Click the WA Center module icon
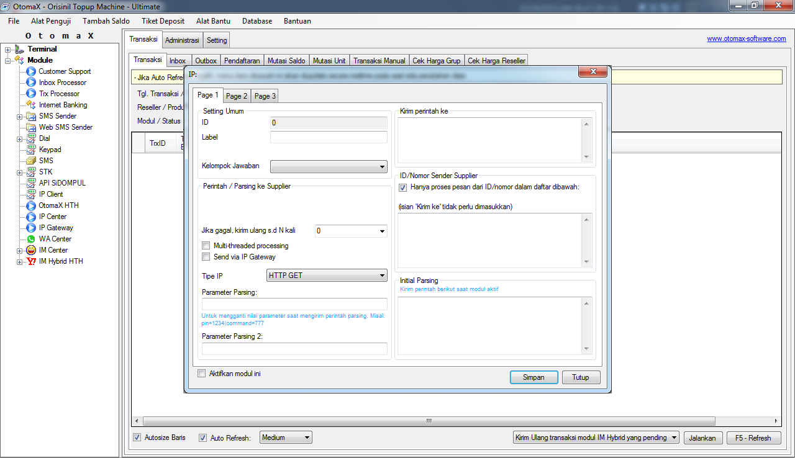This screenshot has height=458, width=795. click(x=31, y=239)
